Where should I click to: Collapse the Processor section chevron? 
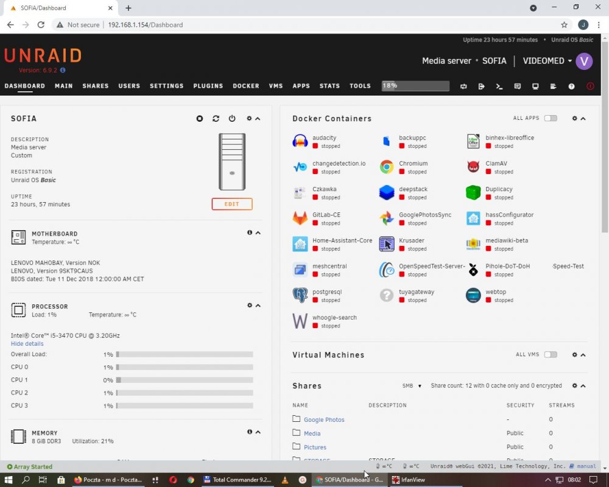(x=258, y=306)
